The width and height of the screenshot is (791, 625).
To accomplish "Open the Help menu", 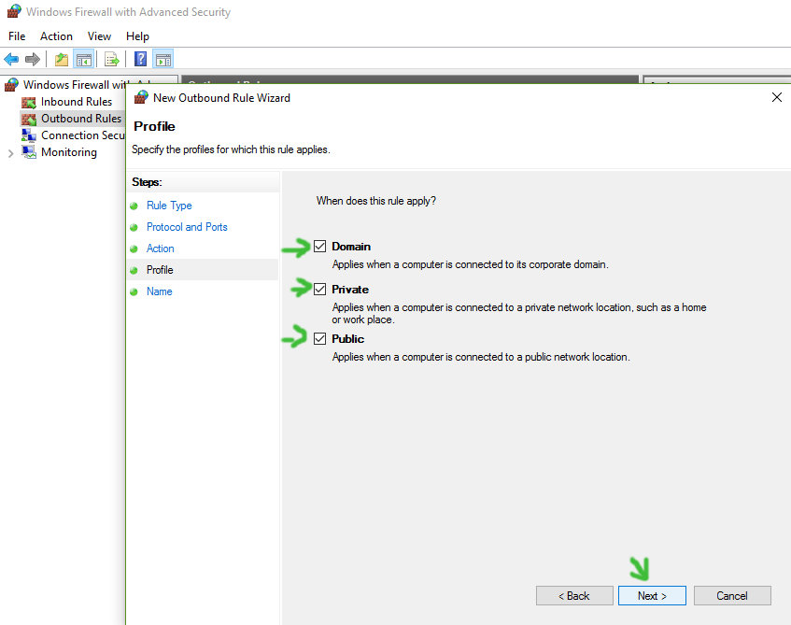I will [137, 36].
